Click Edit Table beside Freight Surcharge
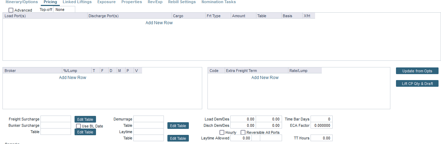Viewport: 441px width, 144px height. (x=85, y=119)
